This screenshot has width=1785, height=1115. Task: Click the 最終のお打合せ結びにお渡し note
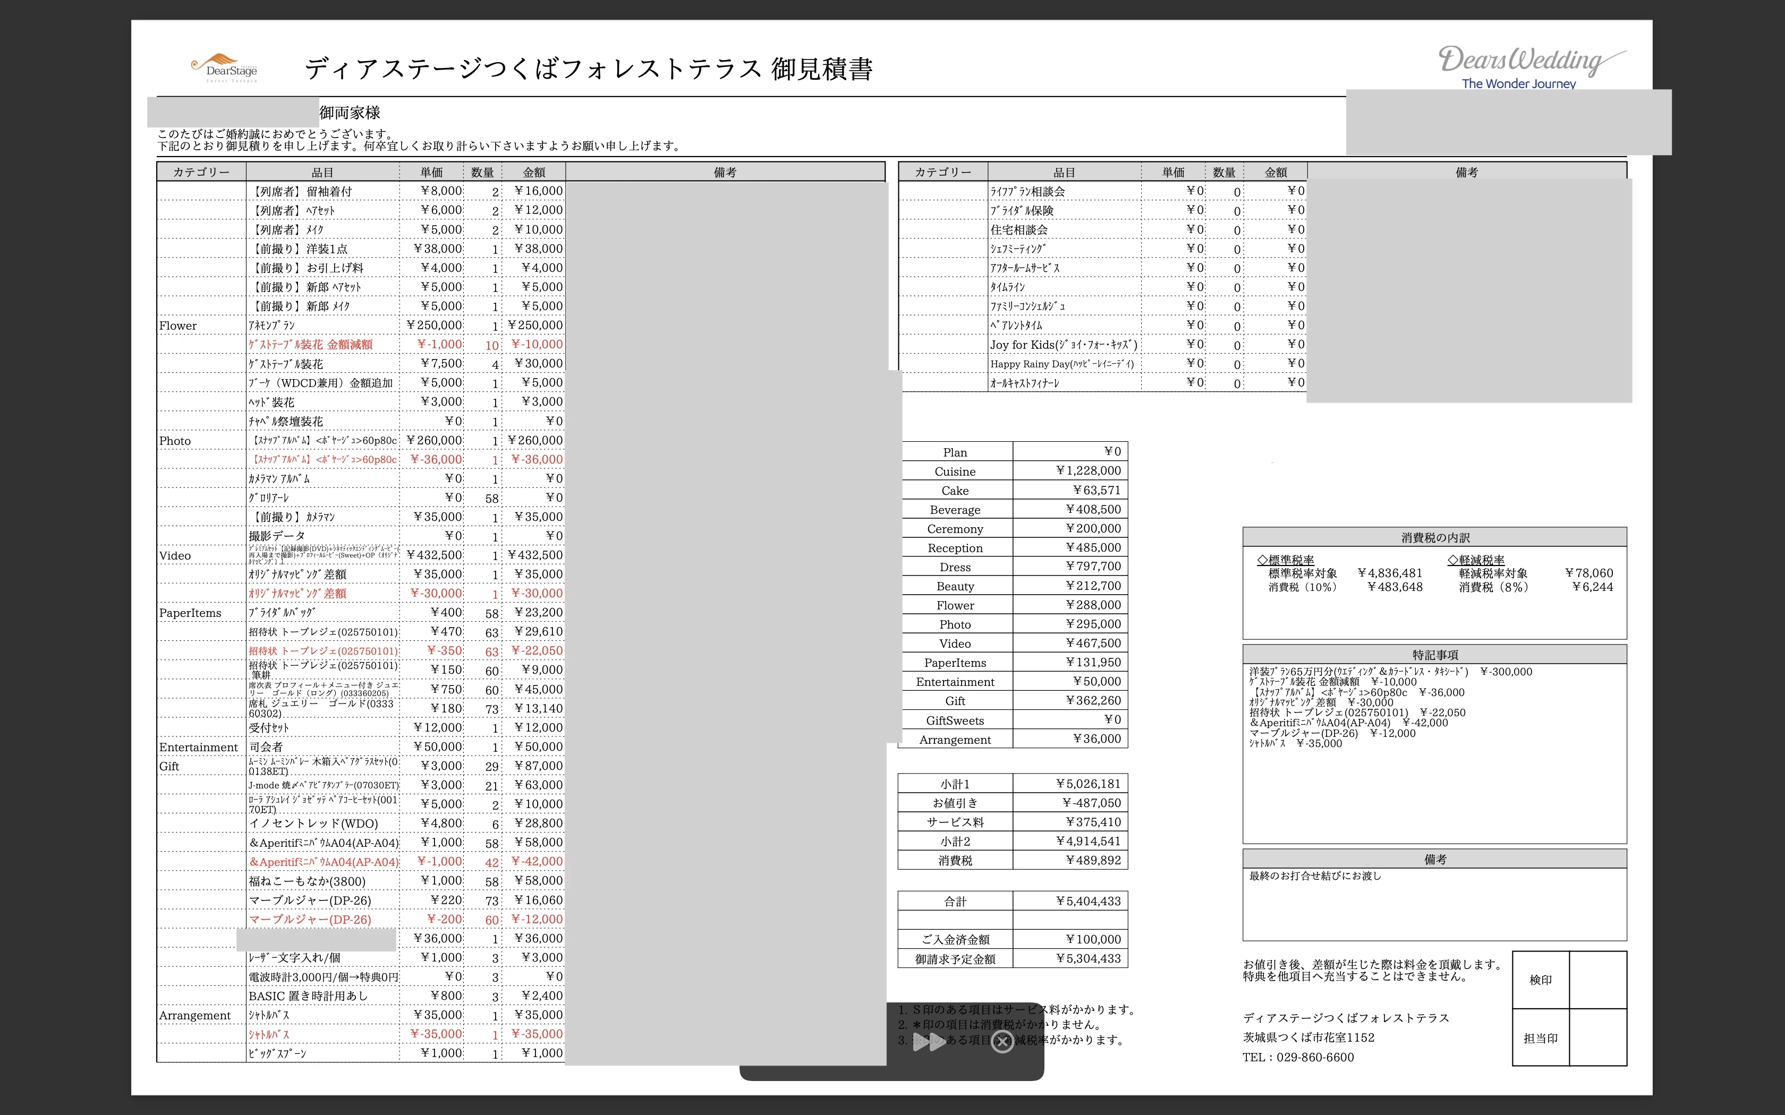click(1315, 876)
